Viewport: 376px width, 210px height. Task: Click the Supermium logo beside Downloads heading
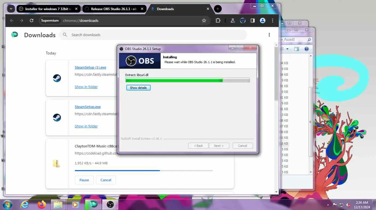[14, 35]
